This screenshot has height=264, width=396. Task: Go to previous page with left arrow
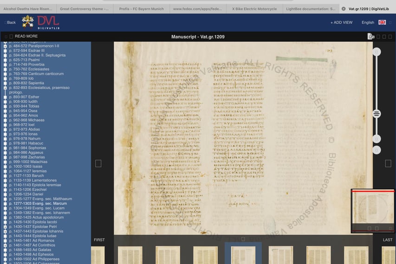[98, 163]
